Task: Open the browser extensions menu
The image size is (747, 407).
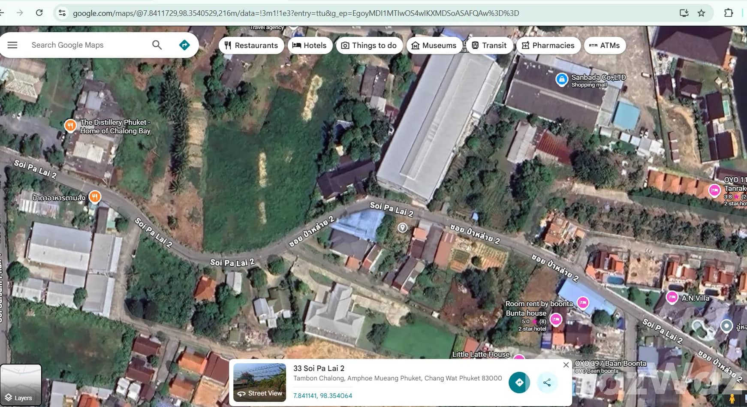Action: pyautogui.click(x=729, y=13)
